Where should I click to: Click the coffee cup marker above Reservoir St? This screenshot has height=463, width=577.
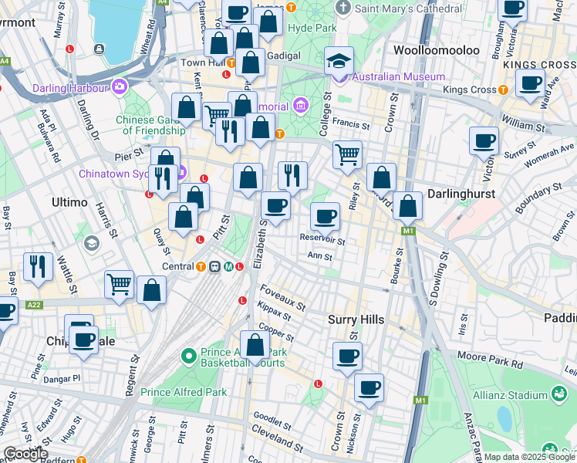tap(325, 217)
